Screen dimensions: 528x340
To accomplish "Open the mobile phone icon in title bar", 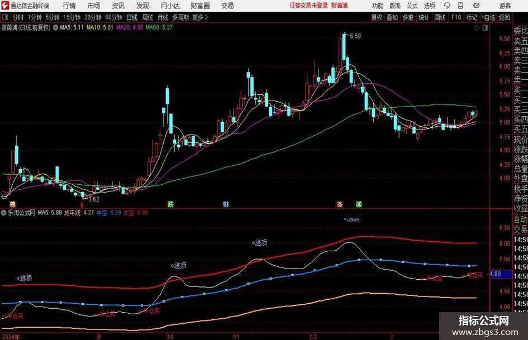I will click(460, 6).
